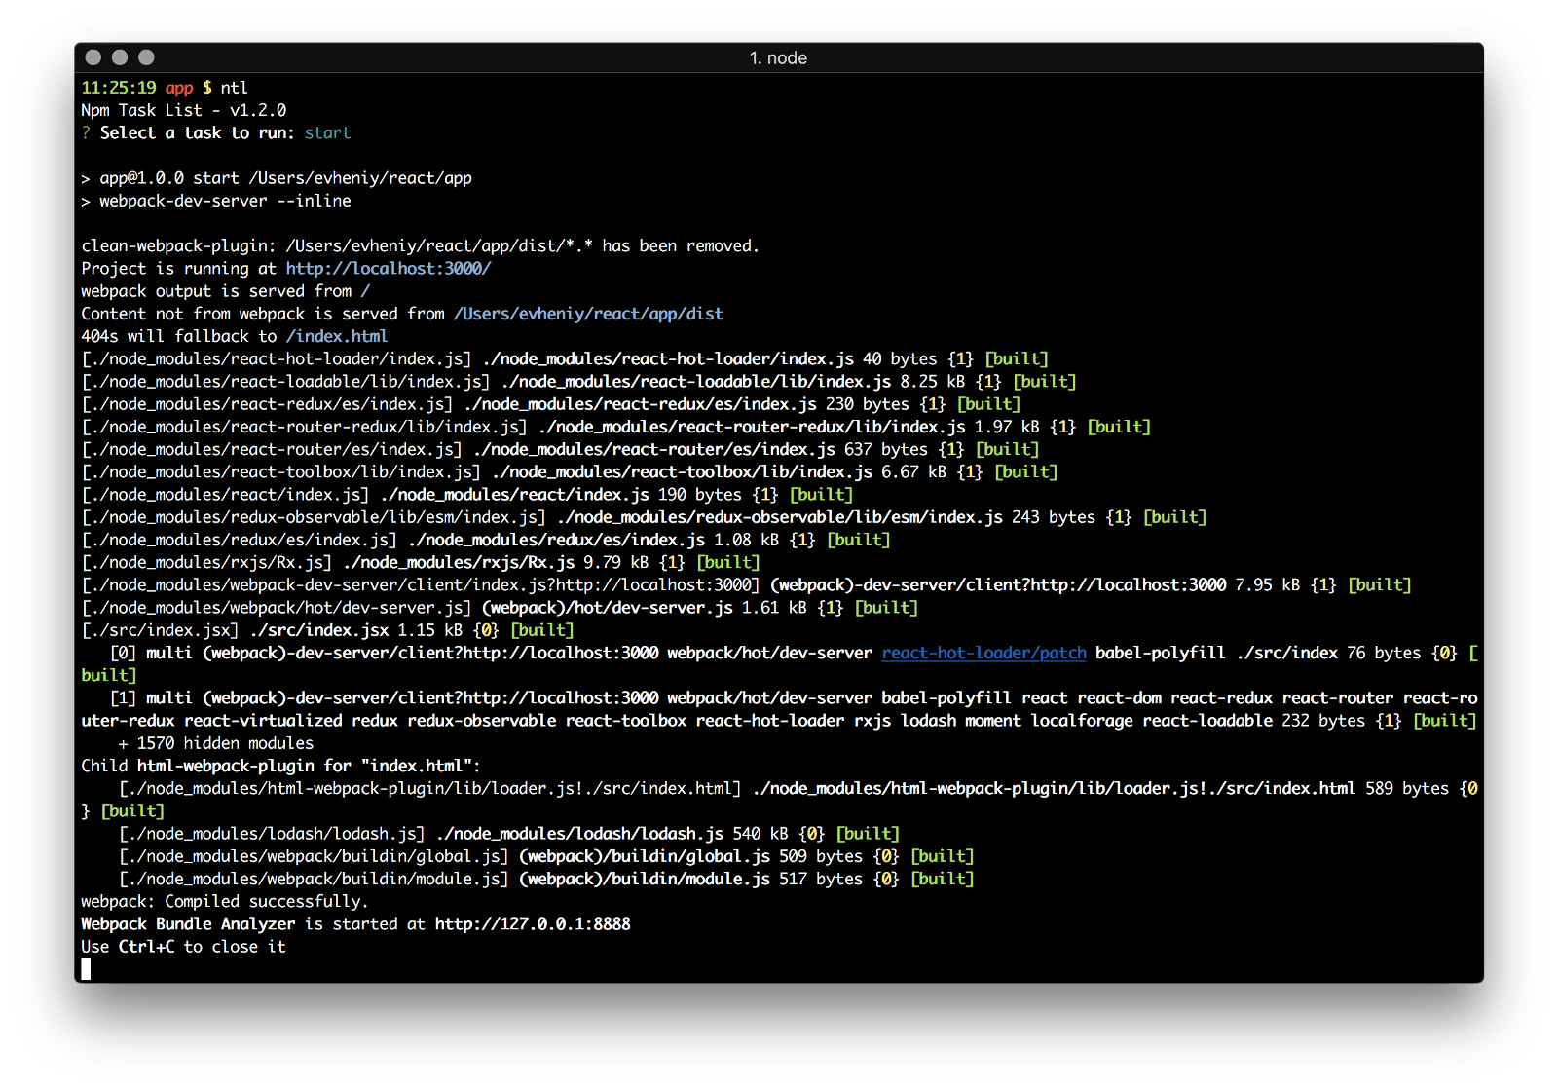Click the third window zoom button
This screenshot has height=1089, width=1558.
146,57
